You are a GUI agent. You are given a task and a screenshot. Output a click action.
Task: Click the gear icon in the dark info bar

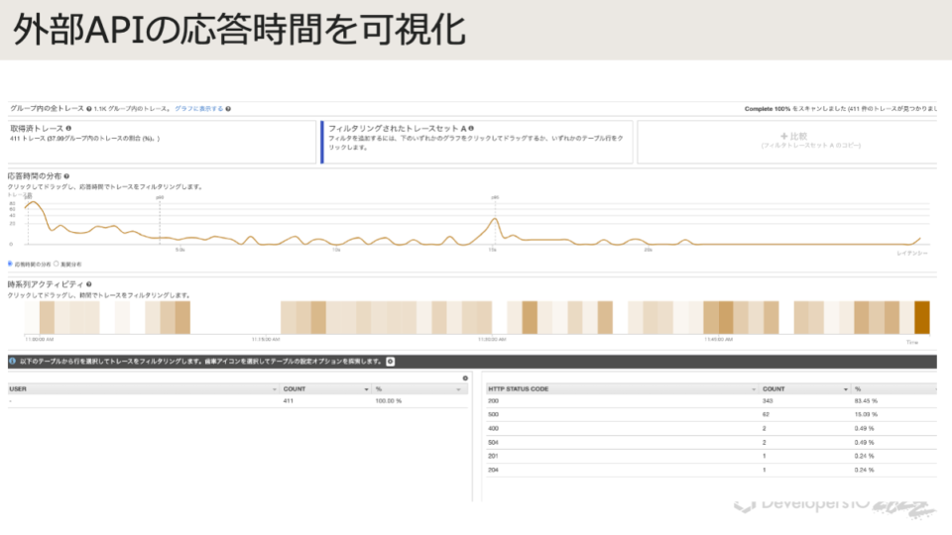point(390,362)
